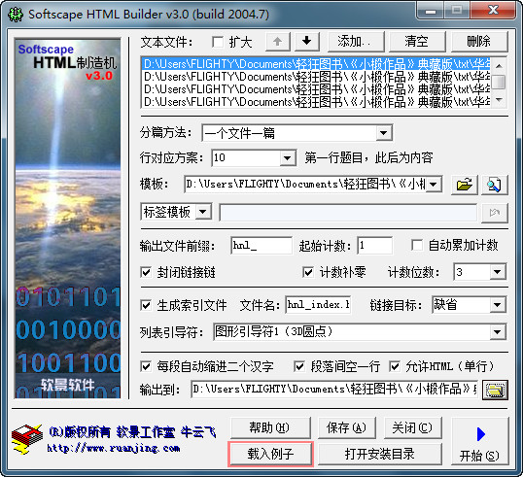Open 列表引导符 dropdown
The height and width of the screenshot is (477, 523).
coord(498,332)
